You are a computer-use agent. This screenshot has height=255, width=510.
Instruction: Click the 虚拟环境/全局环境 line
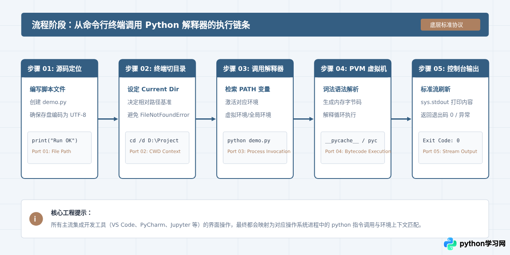point(248,115)
